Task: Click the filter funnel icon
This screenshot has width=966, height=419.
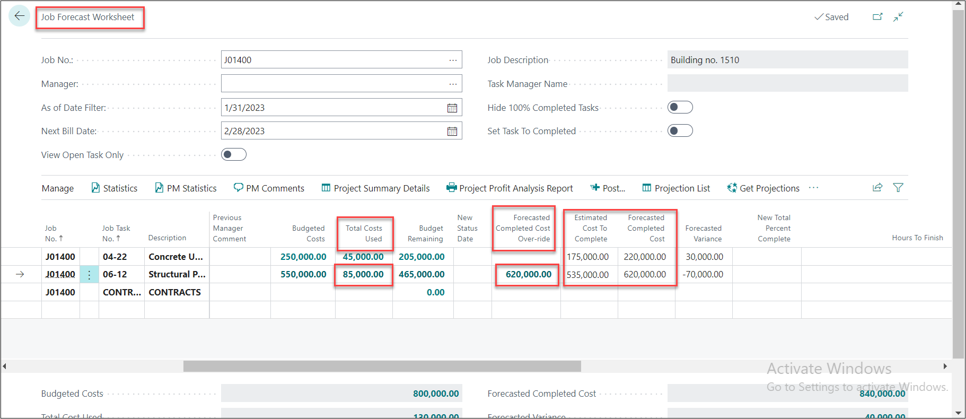Action: click(898, 188)
